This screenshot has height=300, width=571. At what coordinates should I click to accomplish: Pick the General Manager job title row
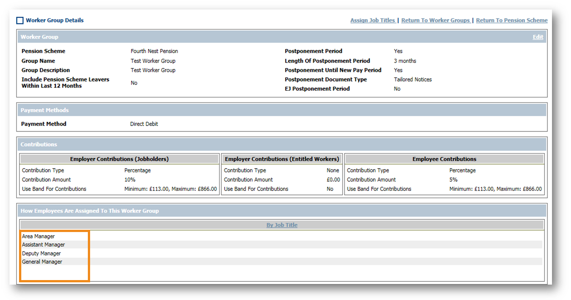pyautogui.click(x=42, y=262)
